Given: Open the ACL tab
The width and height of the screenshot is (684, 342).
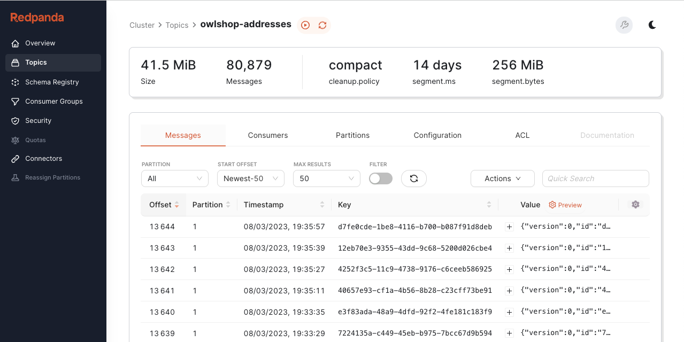Looking at the screenshot, I should (522, 135).
